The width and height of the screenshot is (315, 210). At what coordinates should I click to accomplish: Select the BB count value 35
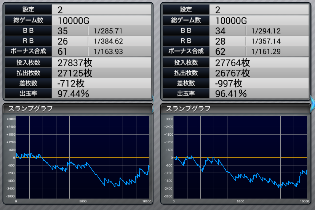point(63,31)
